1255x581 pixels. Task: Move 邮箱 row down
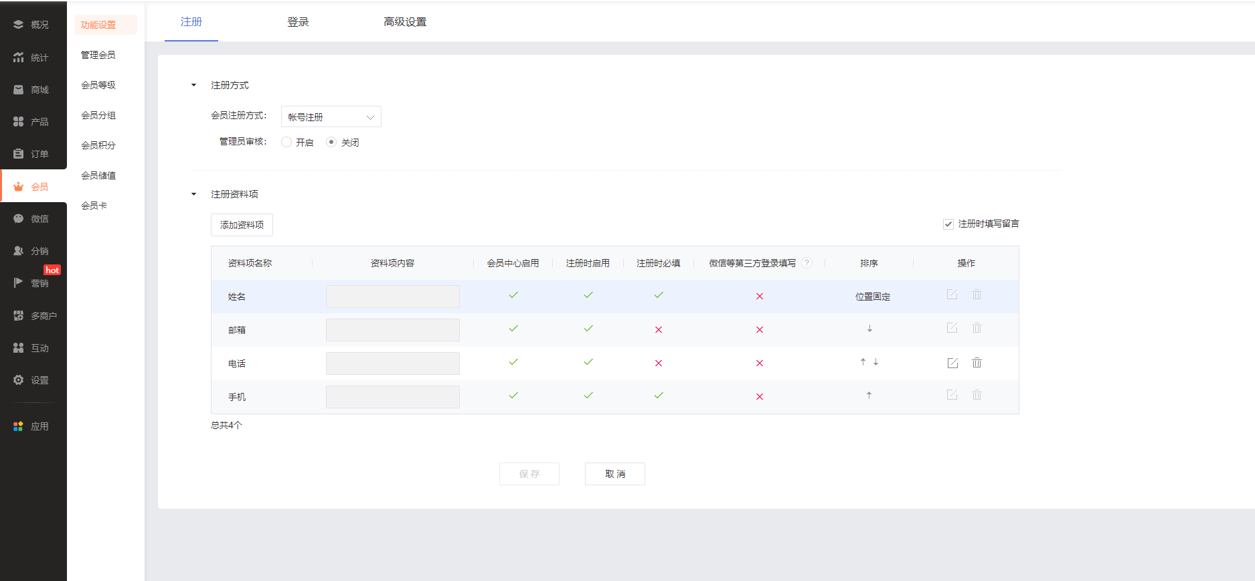[869, 329]
